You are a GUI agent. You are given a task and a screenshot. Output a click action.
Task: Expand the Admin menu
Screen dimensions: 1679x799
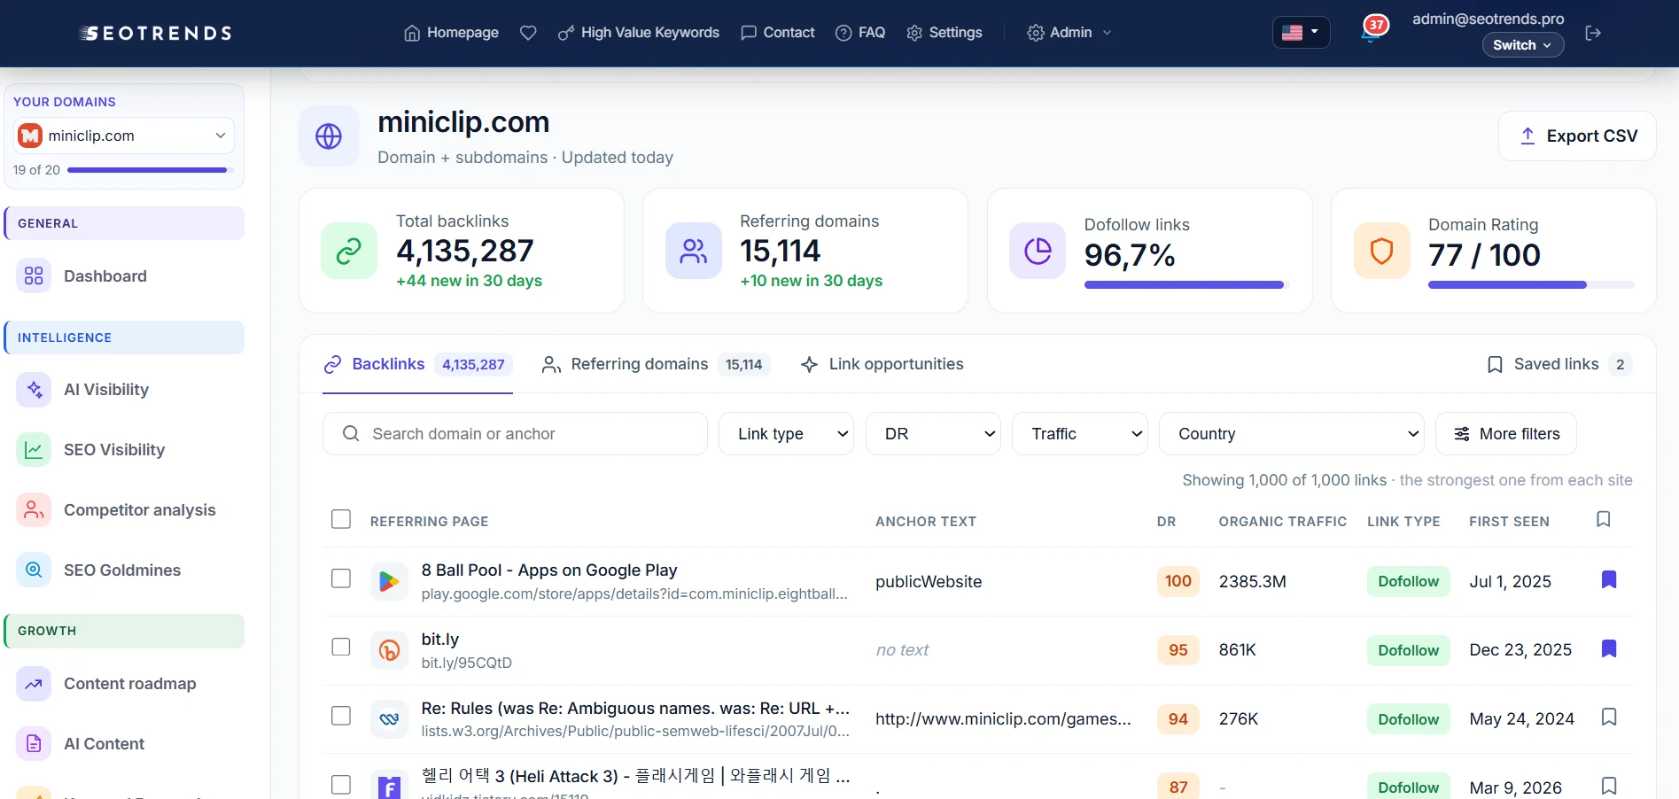coord(1069,33)
